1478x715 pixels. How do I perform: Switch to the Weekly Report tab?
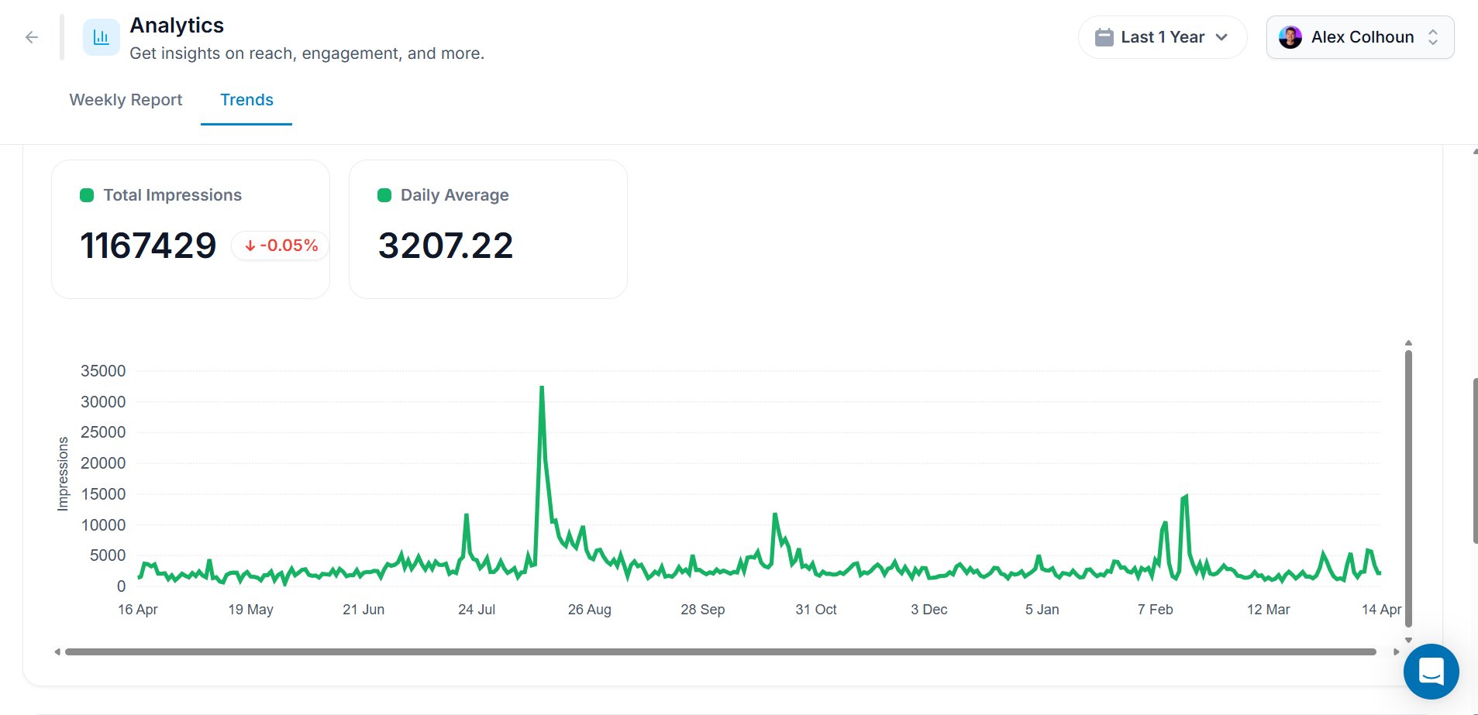coord(125,99)
